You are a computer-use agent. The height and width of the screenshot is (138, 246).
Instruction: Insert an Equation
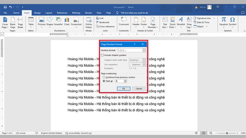point(224,22)
